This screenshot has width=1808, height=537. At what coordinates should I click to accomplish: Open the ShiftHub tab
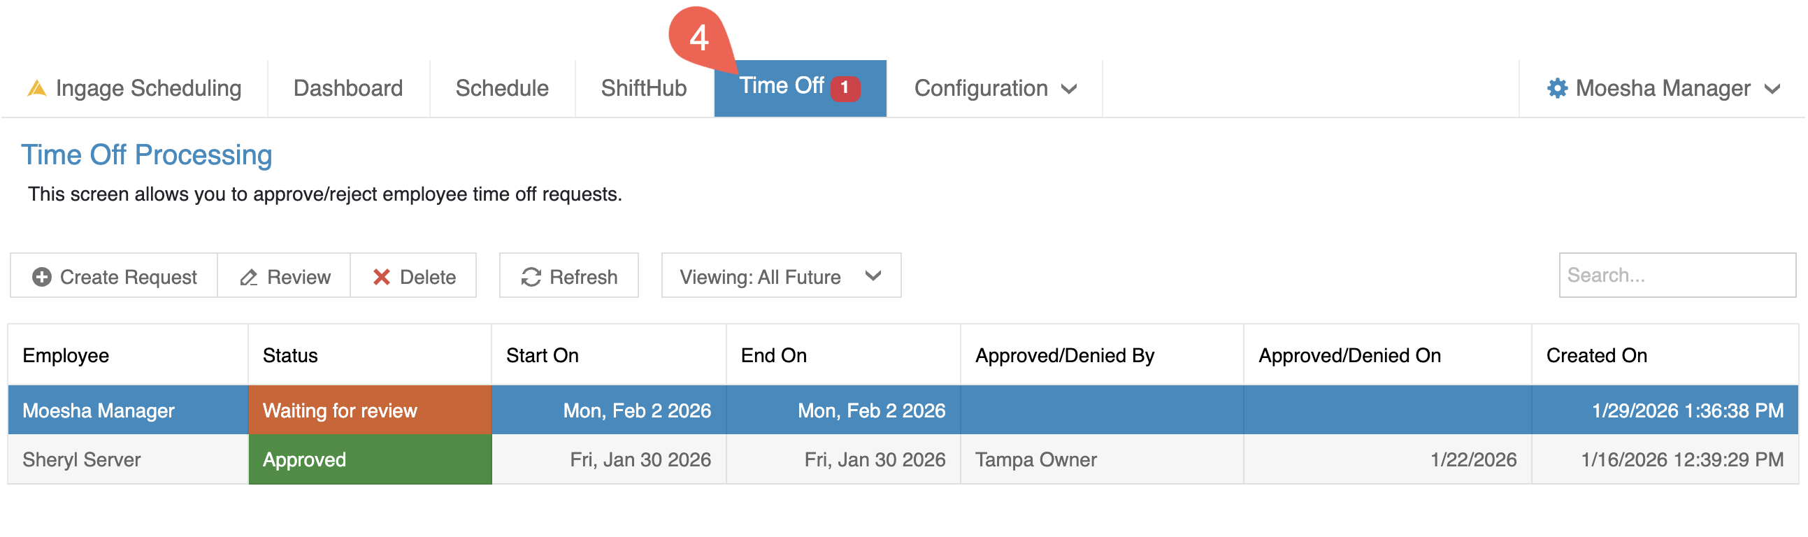(644, 88)
